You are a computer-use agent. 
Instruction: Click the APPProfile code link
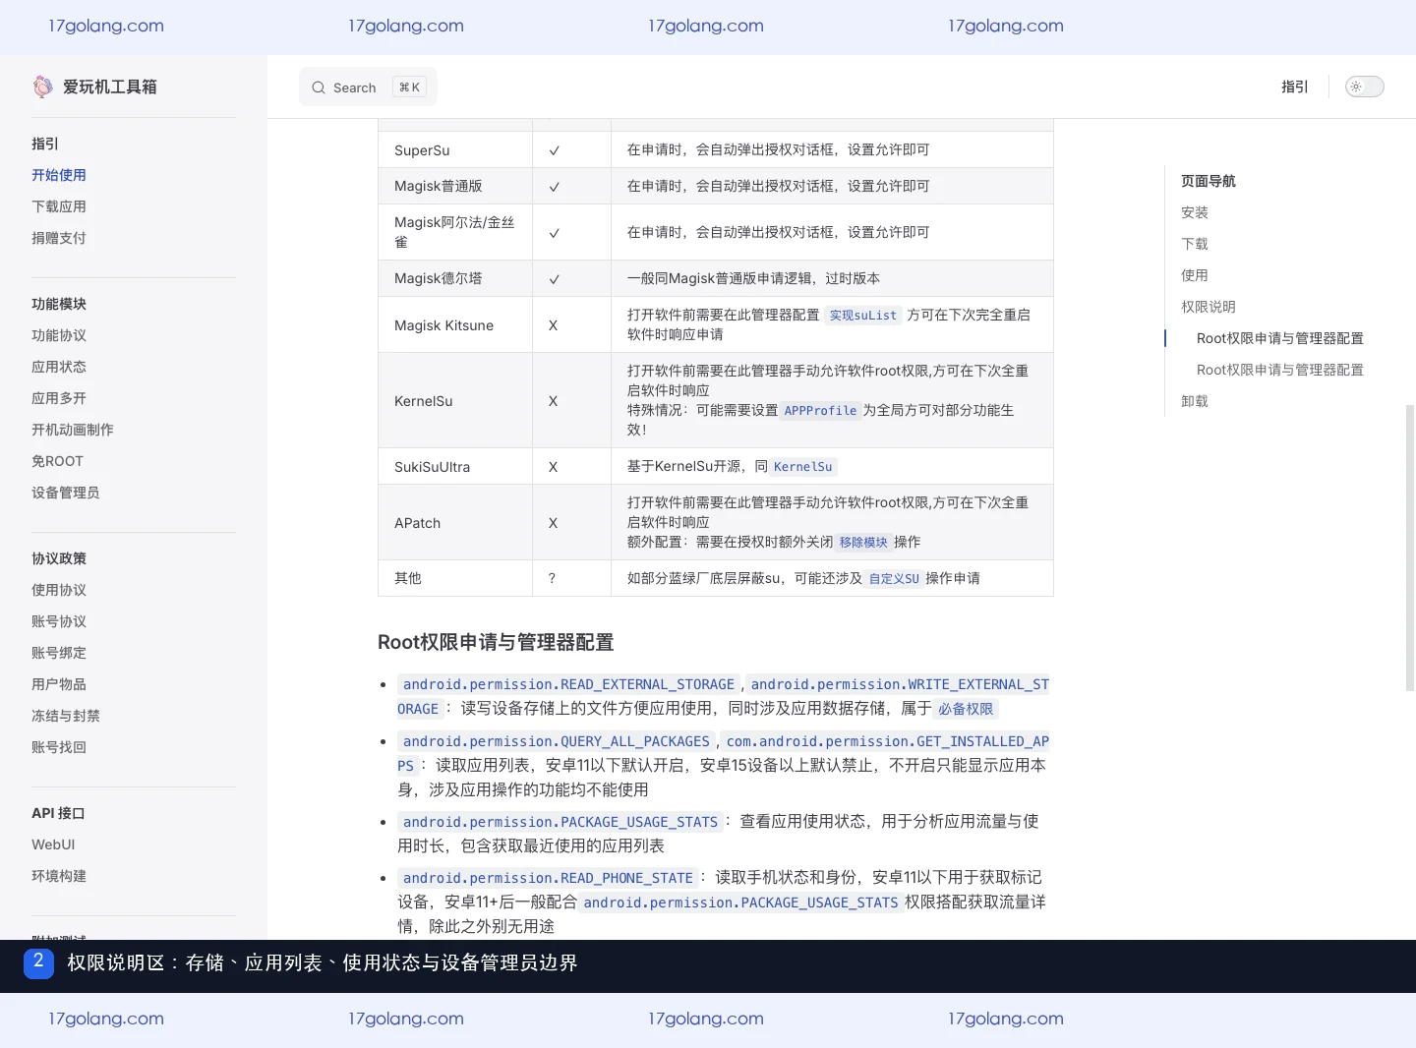[820, 411]
